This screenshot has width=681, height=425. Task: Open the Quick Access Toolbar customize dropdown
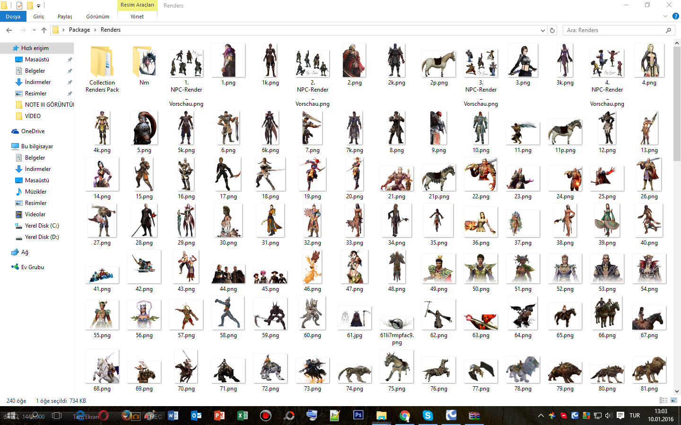click(x=39, y=6)
